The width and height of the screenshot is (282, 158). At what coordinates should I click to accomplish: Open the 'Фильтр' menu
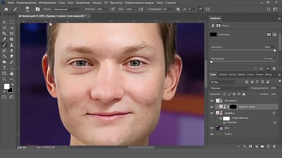click(97, 3)
